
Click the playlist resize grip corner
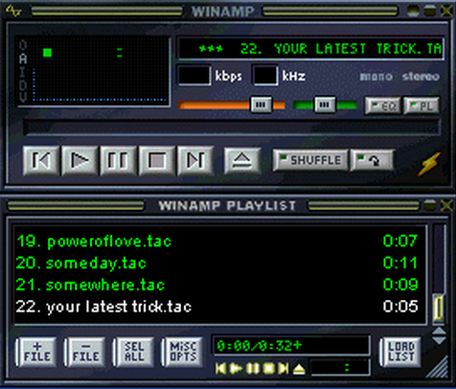coord(439,367)
